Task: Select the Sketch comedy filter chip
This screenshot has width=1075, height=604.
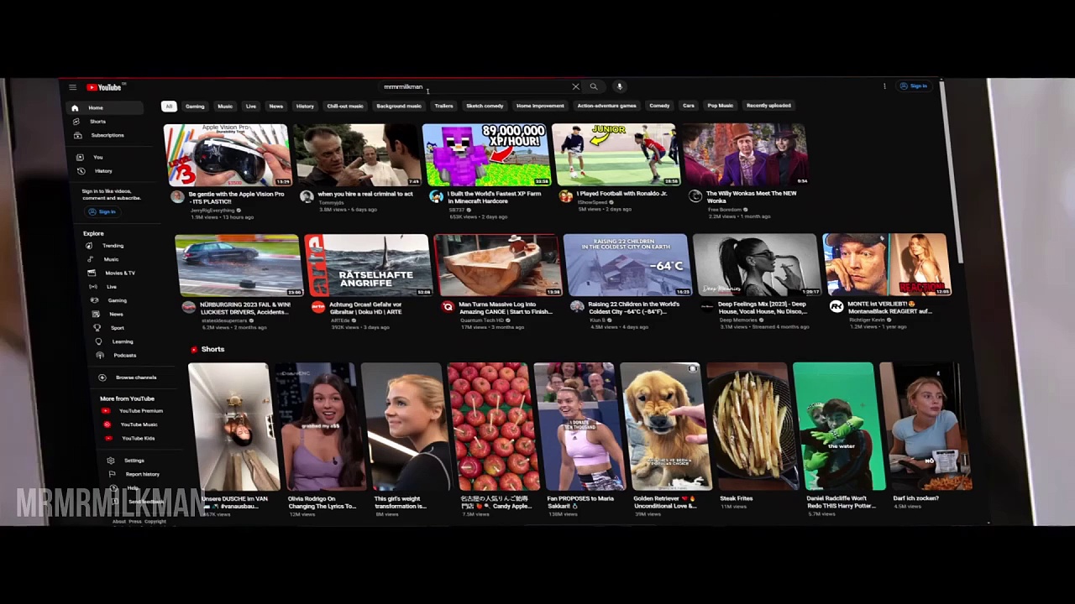Action: coord(485,107)
